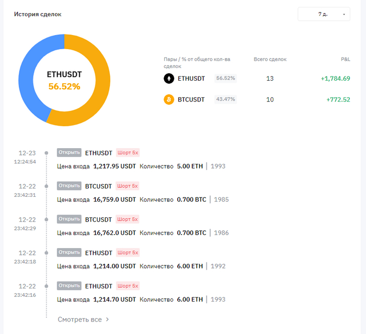Click the Ethereum coin icon

(x=169, y=79)
